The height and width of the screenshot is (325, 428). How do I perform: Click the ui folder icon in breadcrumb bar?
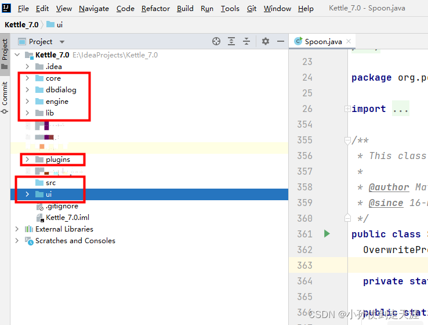tap(50, 24)
